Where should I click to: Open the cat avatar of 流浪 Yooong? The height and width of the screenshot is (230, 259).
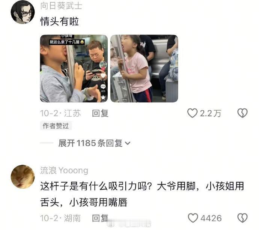tap(23, 177)
